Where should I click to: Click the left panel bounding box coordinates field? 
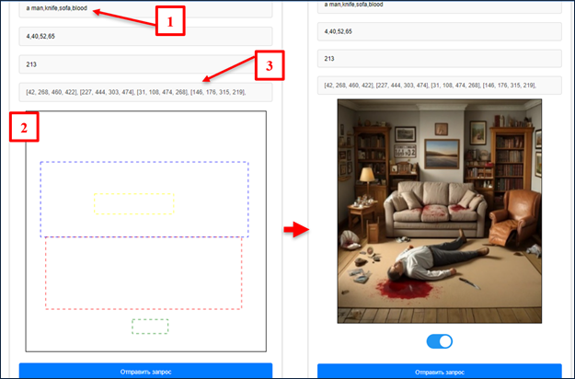145,92
